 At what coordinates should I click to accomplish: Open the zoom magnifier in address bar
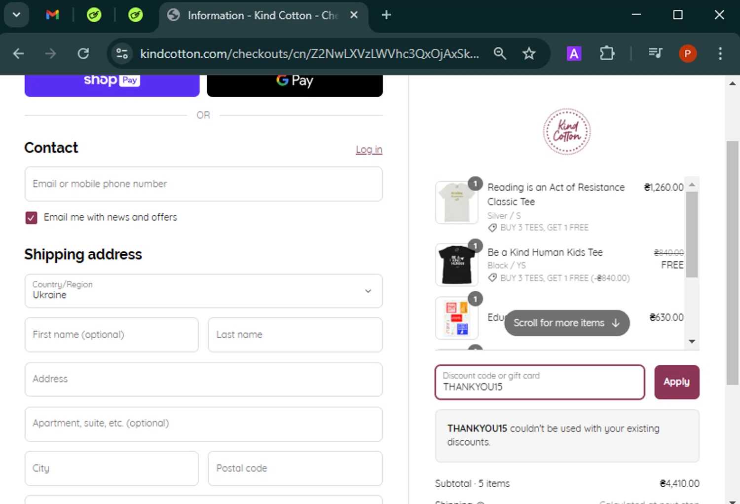500,53
